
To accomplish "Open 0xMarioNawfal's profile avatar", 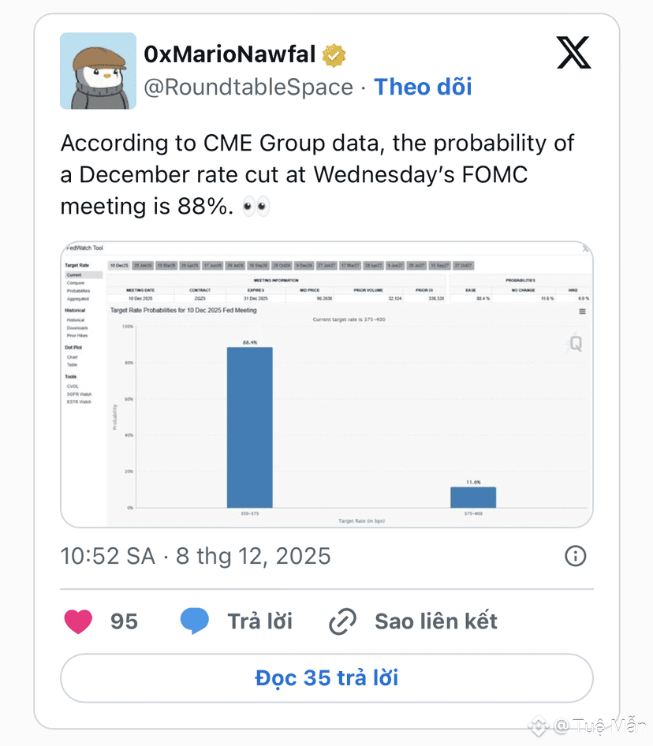I will click(x=99, y=71).
